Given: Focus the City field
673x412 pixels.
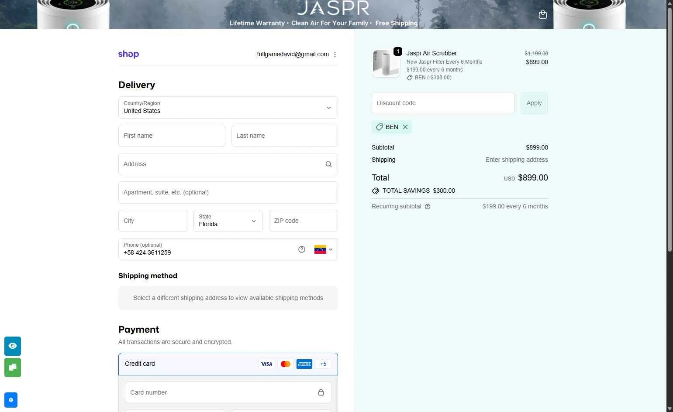Looking at the screenshot, I should click(x=153, y=221).
